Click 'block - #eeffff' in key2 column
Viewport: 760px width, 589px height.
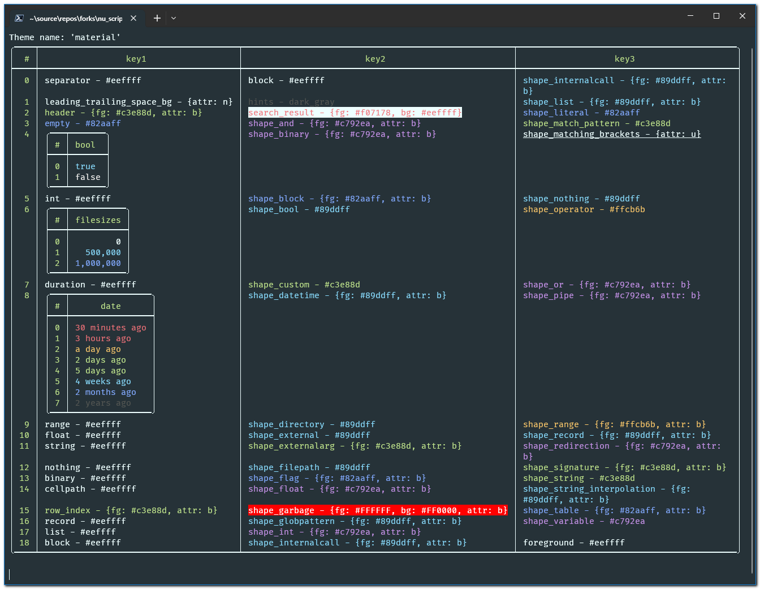(x=287, y=80)
